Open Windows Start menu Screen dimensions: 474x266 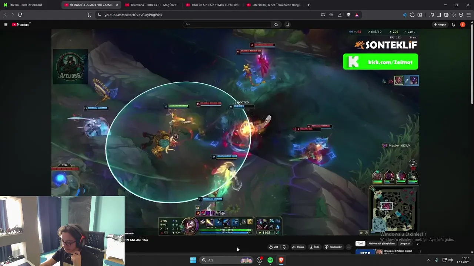coord(193,260)
